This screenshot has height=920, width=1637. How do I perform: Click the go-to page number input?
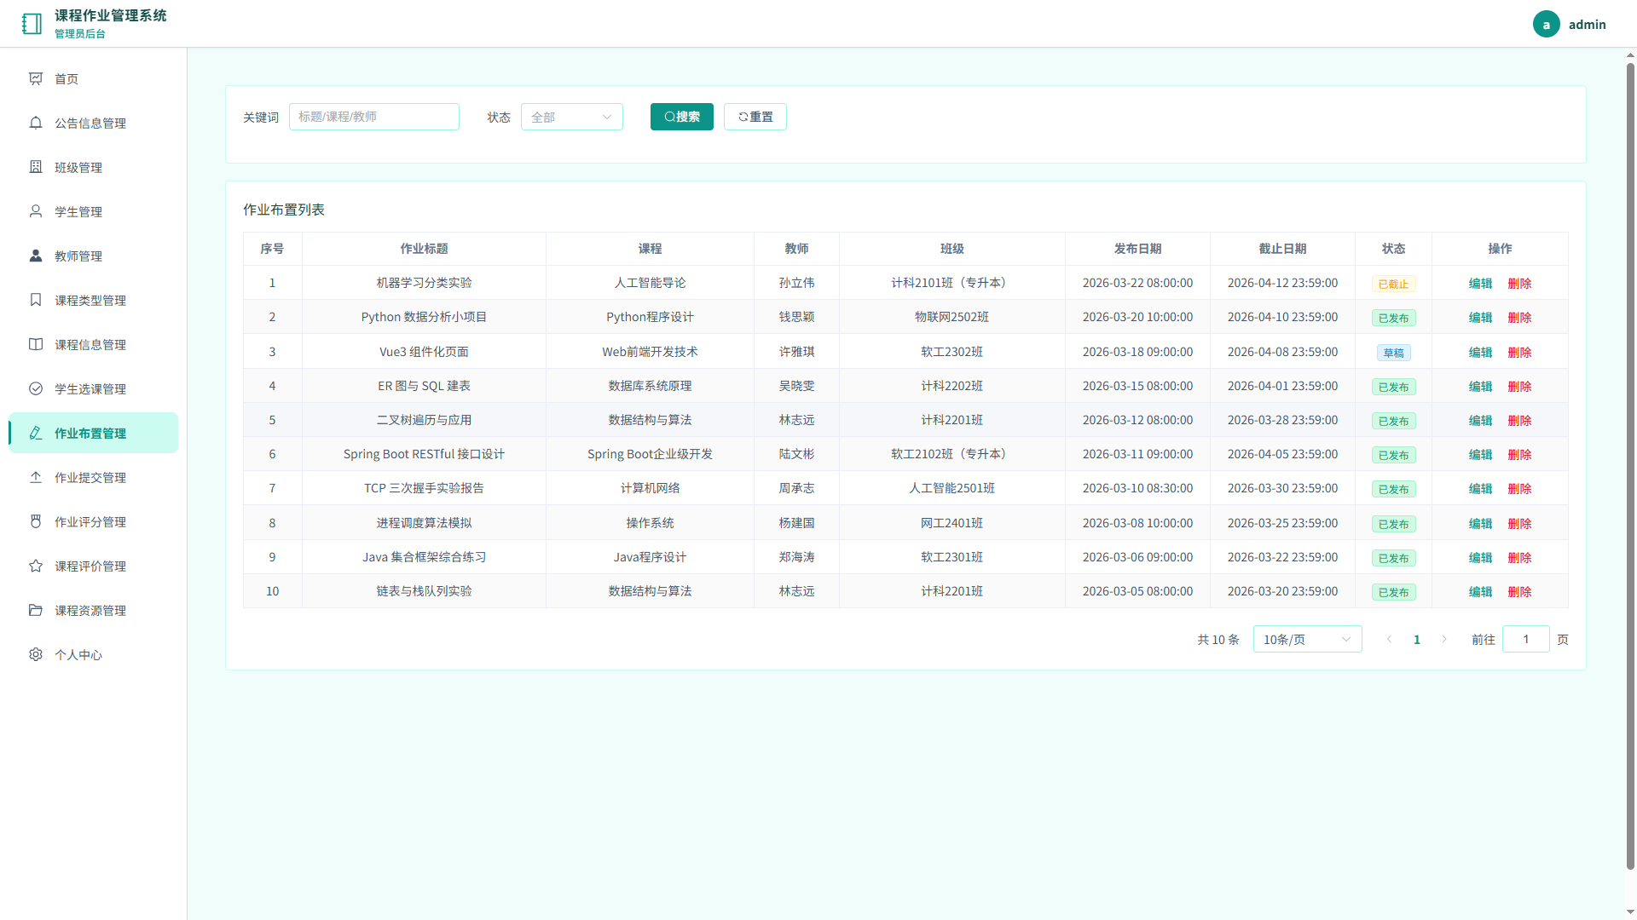click(x=1525, y=639)
